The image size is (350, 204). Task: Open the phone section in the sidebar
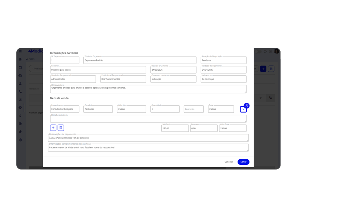coord(20,91)
